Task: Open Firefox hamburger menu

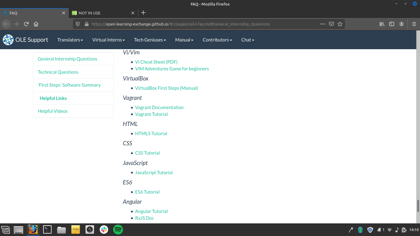Action: click(414, 24)
